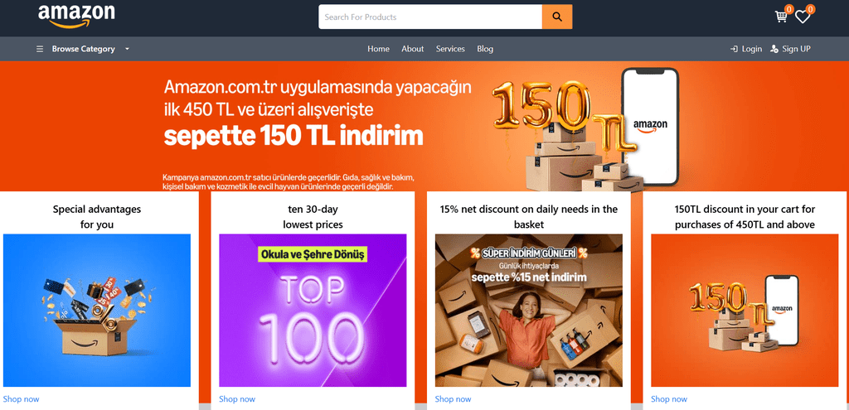Click the orange search magnifier button
Screen dimensions: 849x410
[x=556, y=17]
